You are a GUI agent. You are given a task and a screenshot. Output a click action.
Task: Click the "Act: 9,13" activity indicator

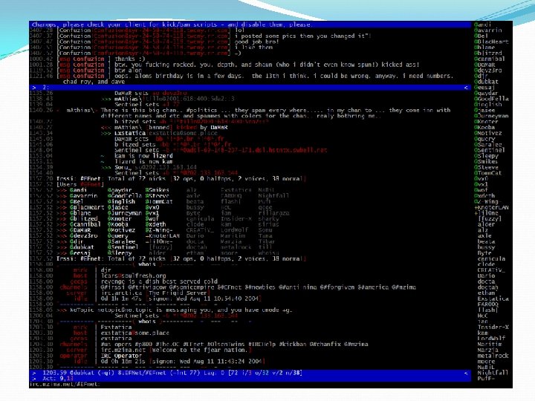(58, 379)
